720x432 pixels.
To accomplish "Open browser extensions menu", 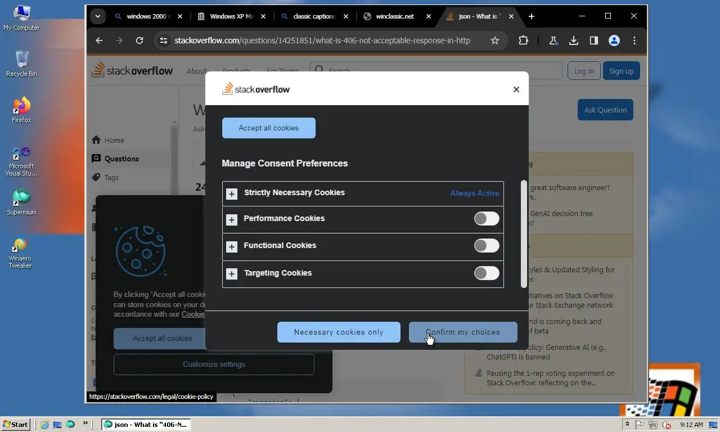I will (x=523, y=40).
